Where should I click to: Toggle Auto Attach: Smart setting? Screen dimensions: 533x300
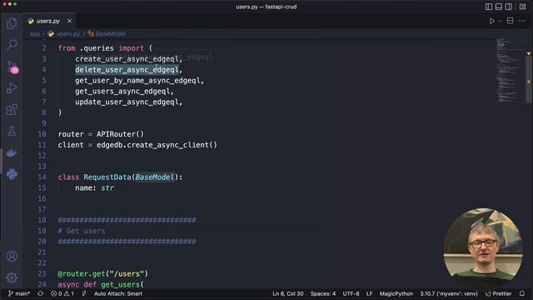pyautogui.click(x=118, y=294)
